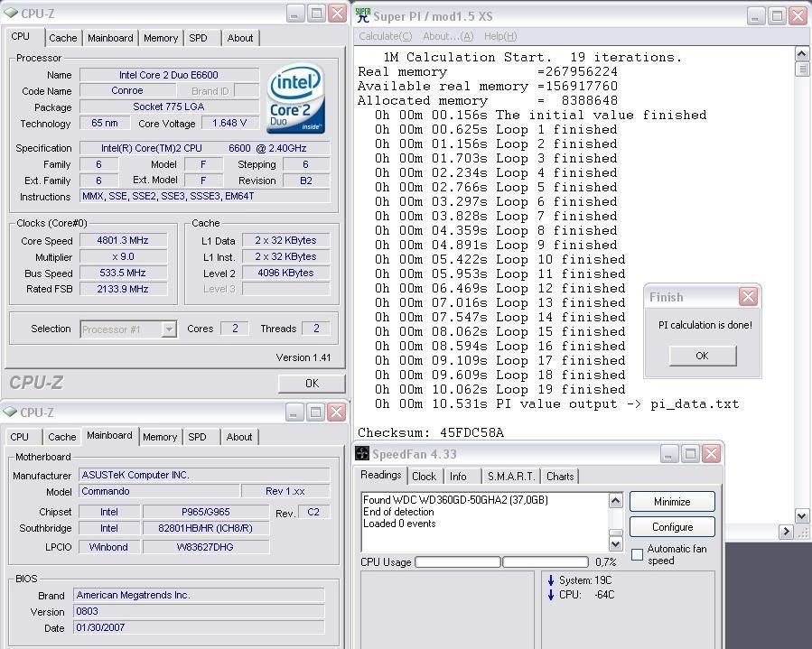Click the Configure button in SpeedFan
Image resolution: width=812 pixels, height=649 pixels.
click(672, 526)
